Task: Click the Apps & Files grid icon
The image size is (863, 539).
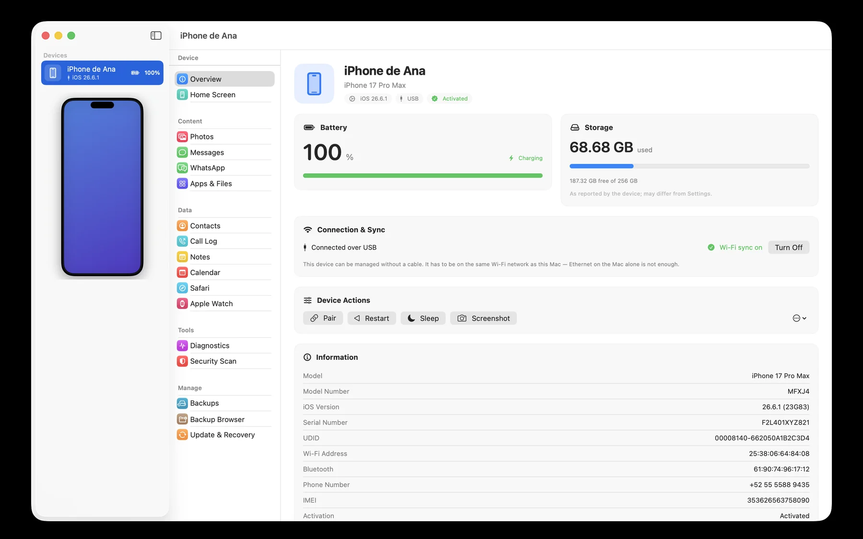Action: pos(182,183)
